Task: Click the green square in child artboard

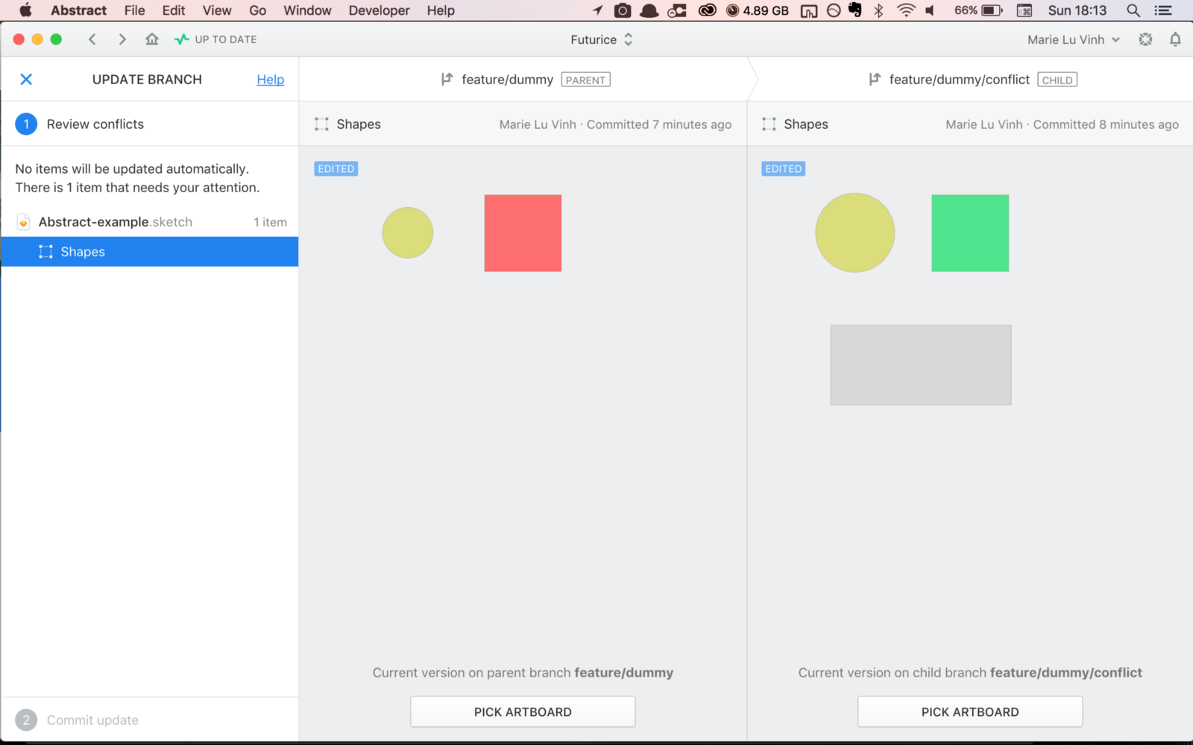Action: coord(970,233)
